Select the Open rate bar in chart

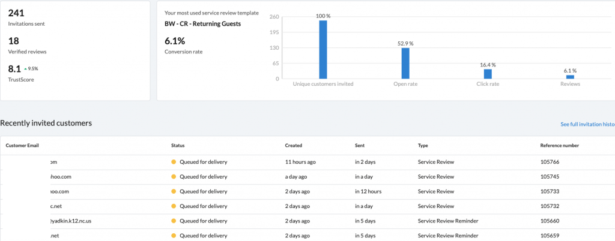(x=405, y=63)
